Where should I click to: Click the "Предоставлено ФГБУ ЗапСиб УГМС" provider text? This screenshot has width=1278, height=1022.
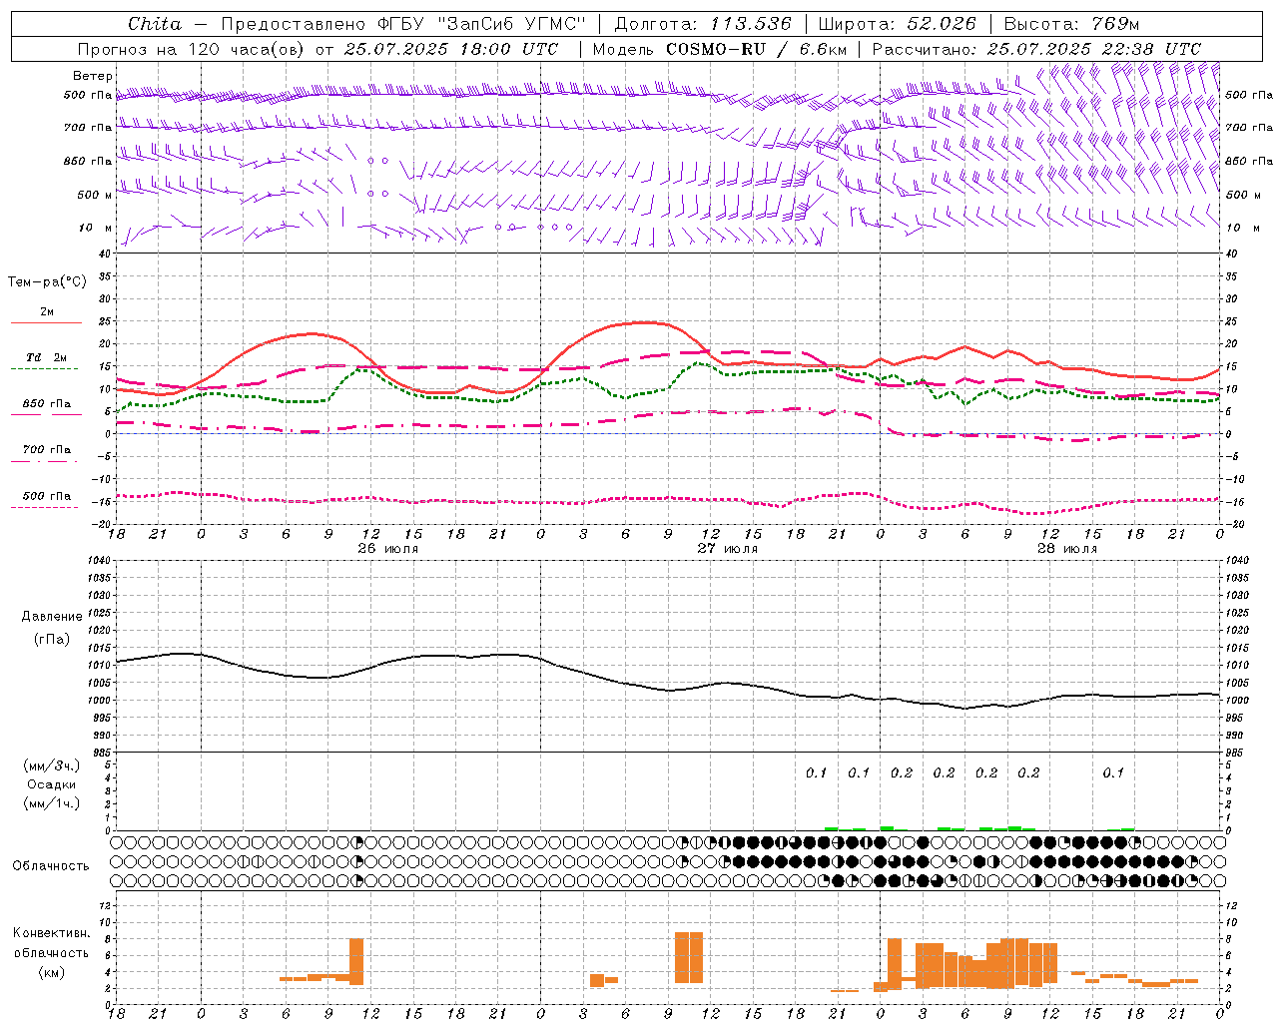403,24
